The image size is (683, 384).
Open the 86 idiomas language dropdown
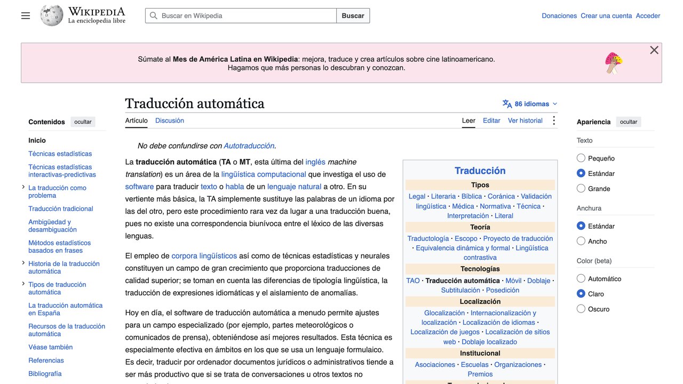coord(530,104)
